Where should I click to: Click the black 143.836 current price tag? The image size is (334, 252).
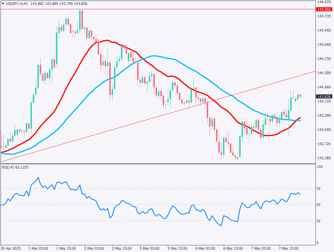tap(324, 96)
